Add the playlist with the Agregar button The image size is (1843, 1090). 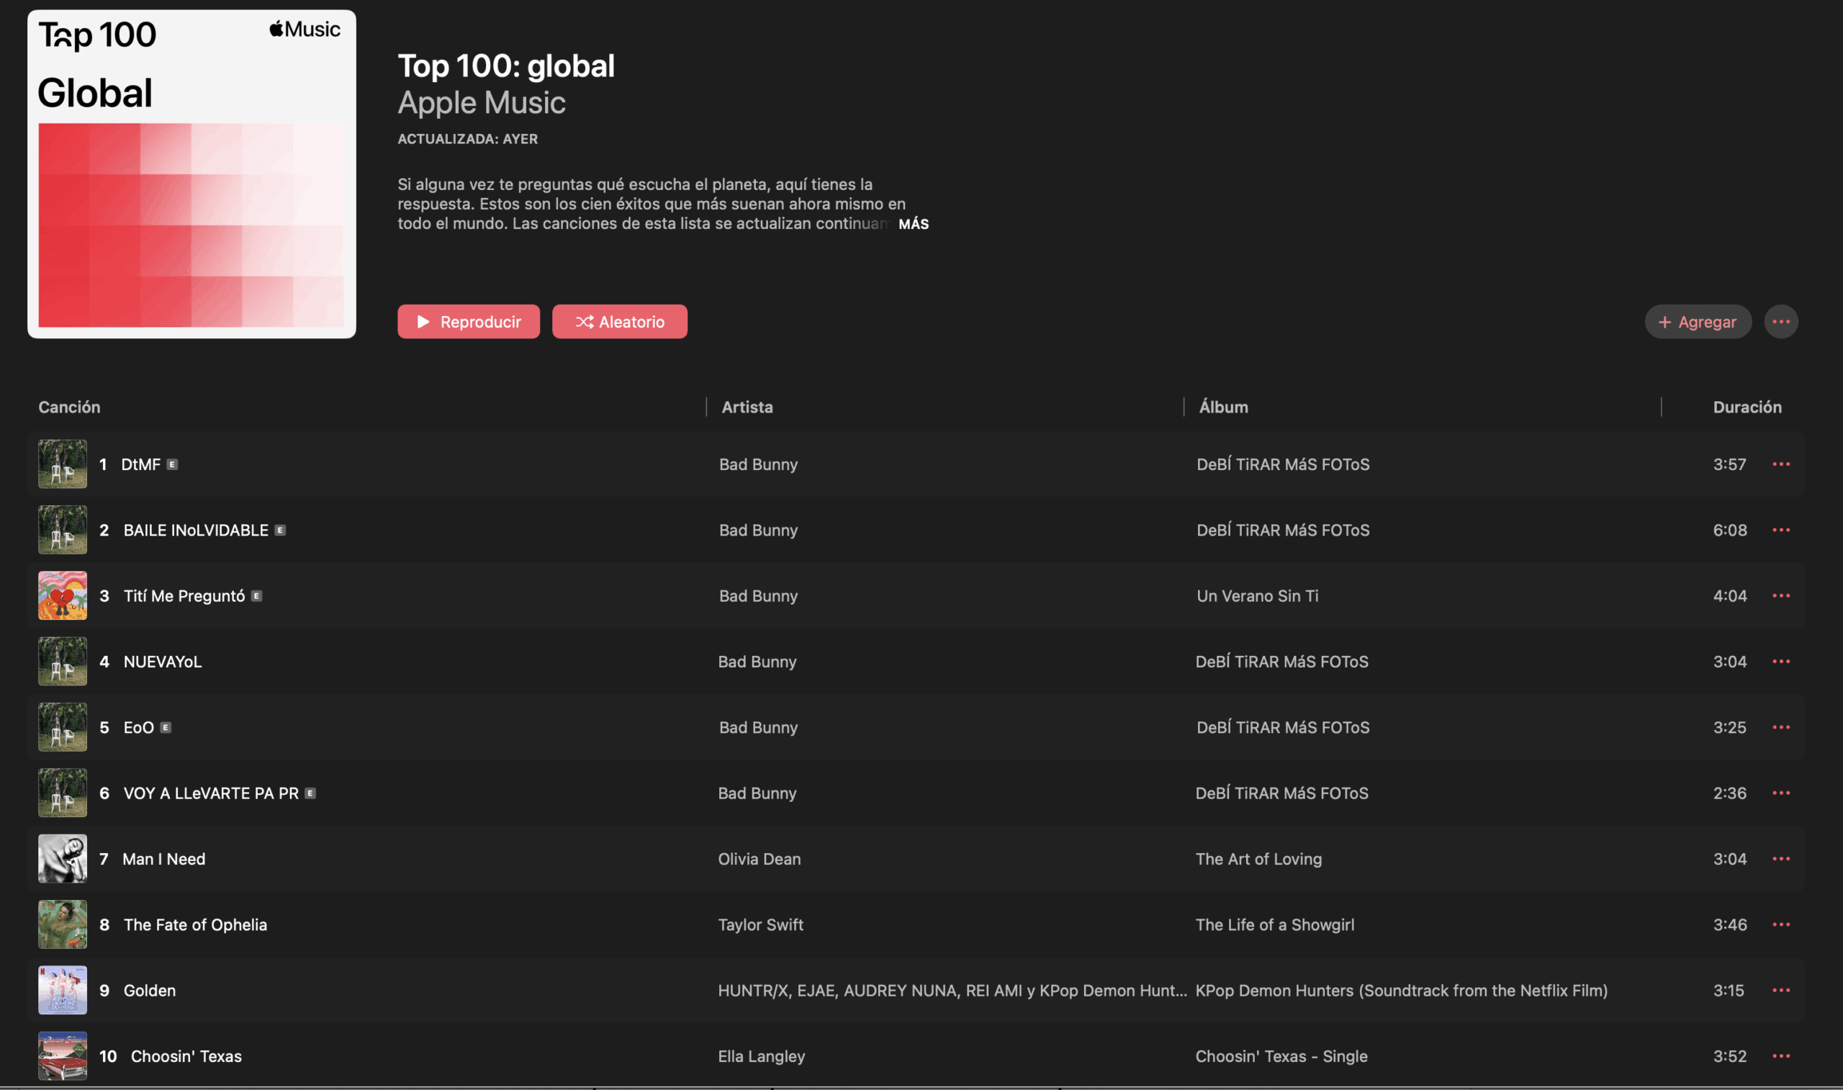tap(1697, 322)
